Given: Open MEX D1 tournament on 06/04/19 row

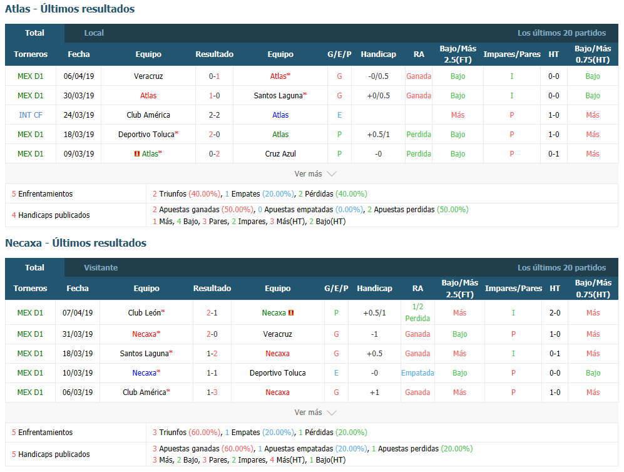Looking at the screenshot, I should 31,76.
